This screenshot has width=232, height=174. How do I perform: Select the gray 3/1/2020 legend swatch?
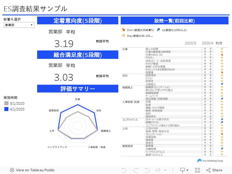(6, 104)
